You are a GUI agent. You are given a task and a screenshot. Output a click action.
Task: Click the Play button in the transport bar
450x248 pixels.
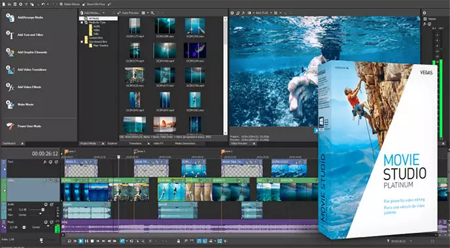point(80,241)
